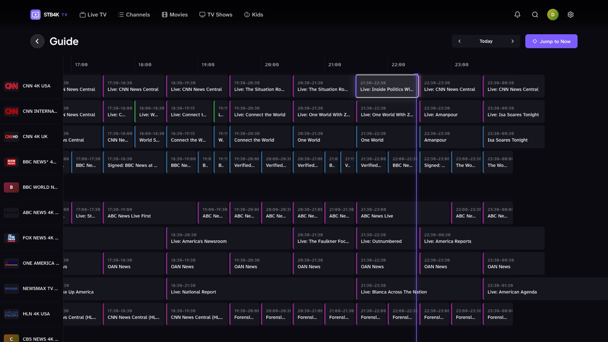Viewport: 608px width, 342px height.
Task: Click the 18:00 time header
Action: click(145, 65)
